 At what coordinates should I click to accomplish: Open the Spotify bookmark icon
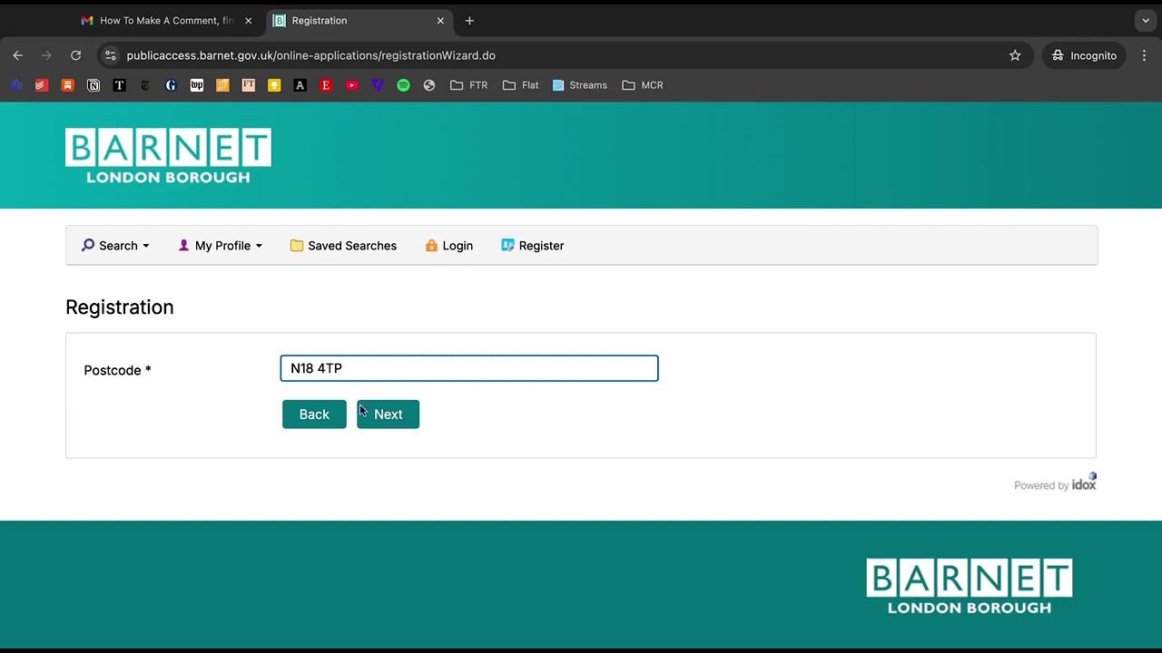click(x=403, y=85)
